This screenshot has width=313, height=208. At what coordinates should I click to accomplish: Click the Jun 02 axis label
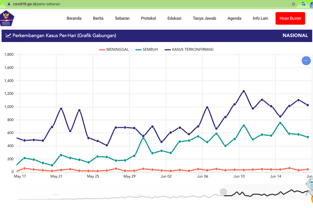click(x=166, y=176)
